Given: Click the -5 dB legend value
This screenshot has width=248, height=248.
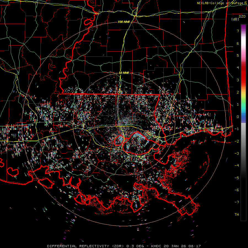Looking at the screenshot, I should (x=237, y=178).
